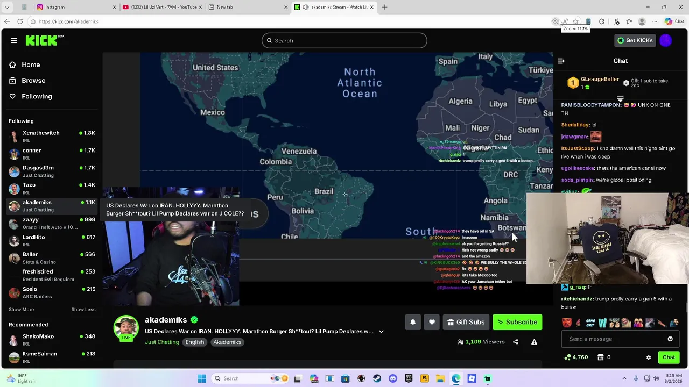The width and height of the screenshot is (689, 387).
Task: Open ItsmeSaiman's recommended channel
Action: pos(52,357)
